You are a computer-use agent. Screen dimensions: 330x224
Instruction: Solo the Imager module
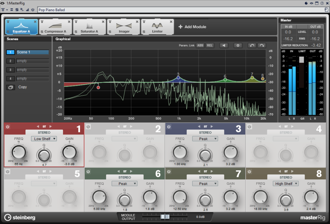110,32
